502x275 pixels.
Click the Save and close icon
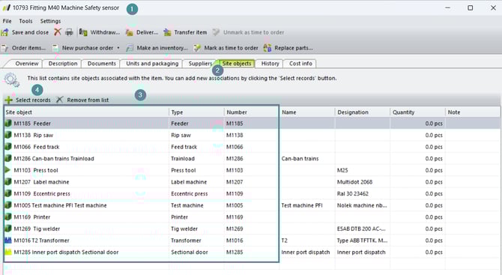pyautogui.click(x=4, y=32)
